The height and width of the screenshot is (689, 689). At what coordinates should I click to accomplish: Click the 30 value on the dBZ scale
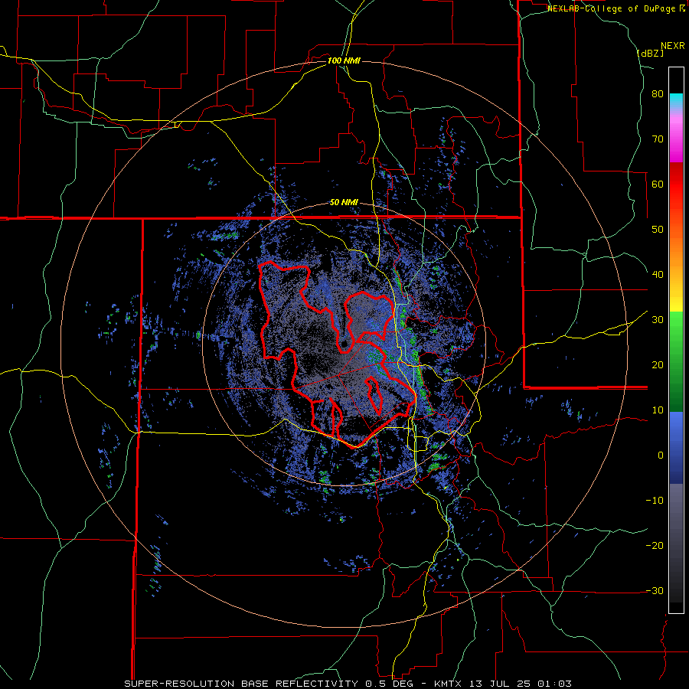(658, 320)
